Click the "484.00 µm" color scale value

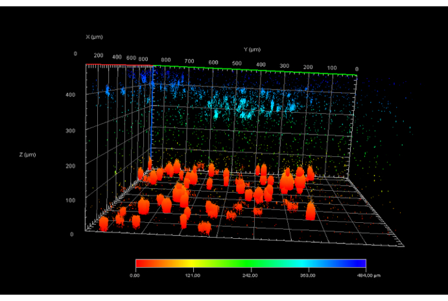pyautogui.click(x=369, y=275)
